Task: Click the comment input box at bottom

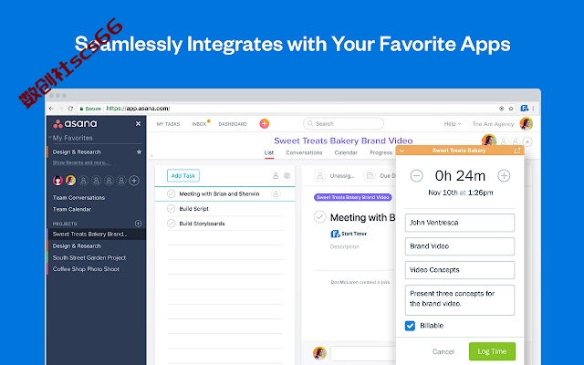Action: tap(363, 353)
